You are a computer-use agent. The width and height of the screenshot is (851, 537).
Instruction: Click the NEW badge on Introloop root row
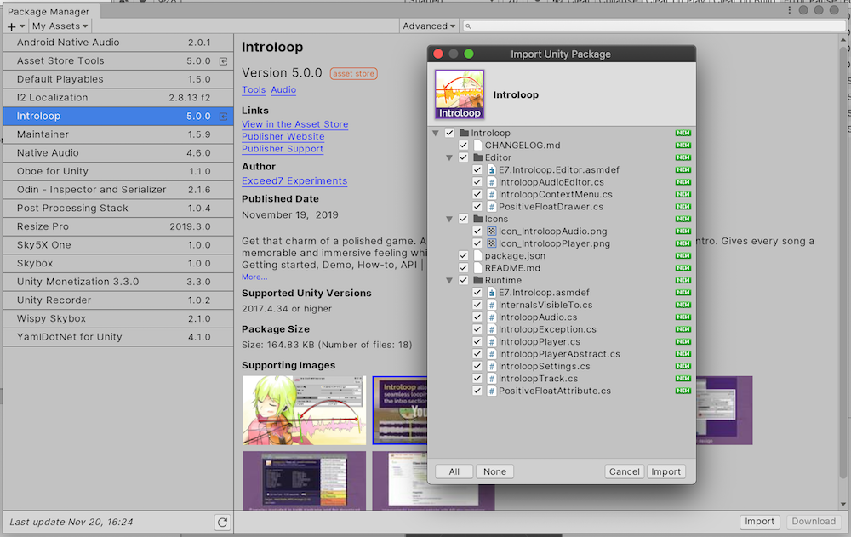point(683,133)
